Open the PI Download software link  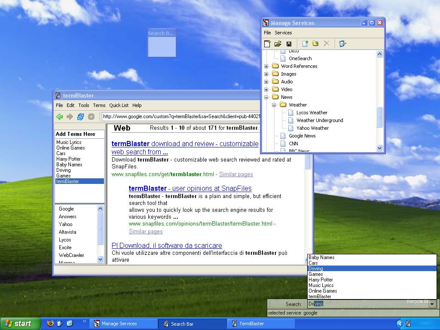[x=167, y=245]
